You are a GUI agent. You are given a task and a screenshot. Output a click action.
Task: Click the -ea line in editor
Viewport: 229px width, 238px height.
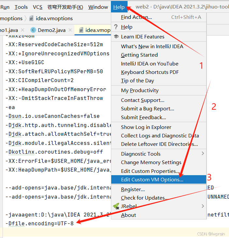point(10,107)
